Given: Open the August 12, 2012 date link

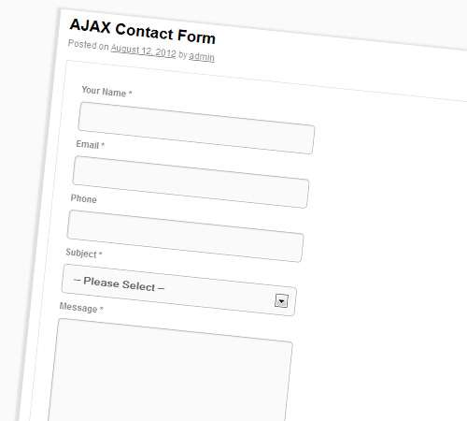Looking at the screenshot, I should point(144,51).
